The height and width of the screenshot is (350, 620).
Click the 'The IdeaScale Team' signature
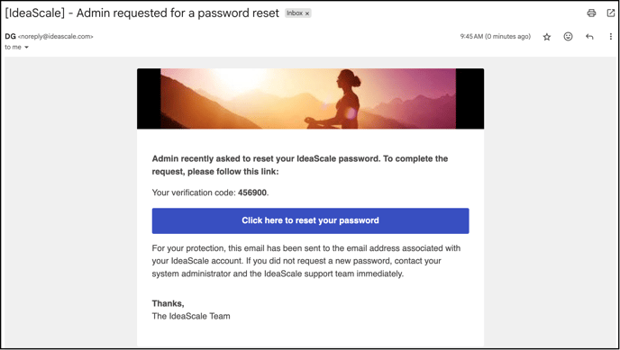click(191, 316)
